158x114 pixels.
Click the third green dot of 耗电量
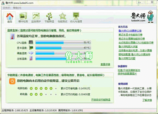point(41,94)
